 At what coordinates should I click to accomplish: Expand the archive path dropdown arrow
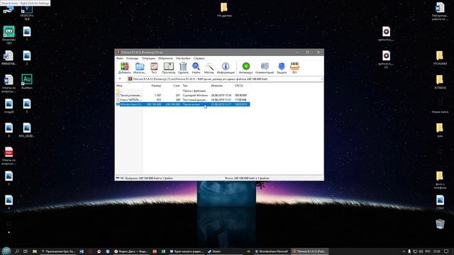point(321,79)
